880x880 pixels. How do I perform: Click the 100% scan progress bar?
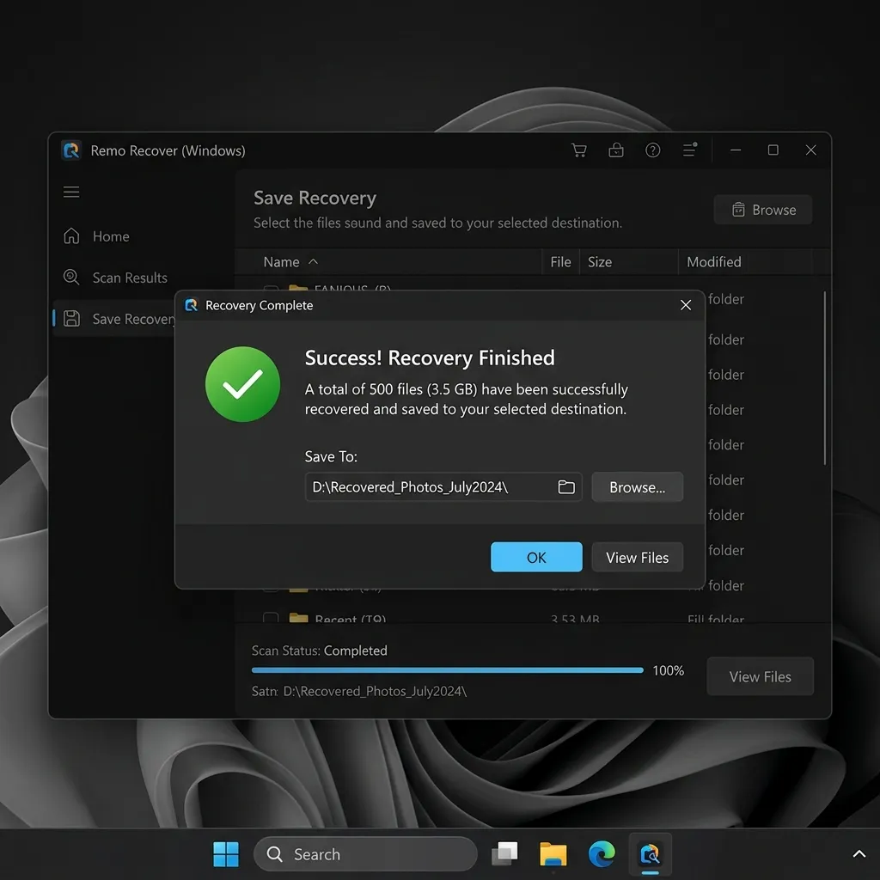point(447,670)
